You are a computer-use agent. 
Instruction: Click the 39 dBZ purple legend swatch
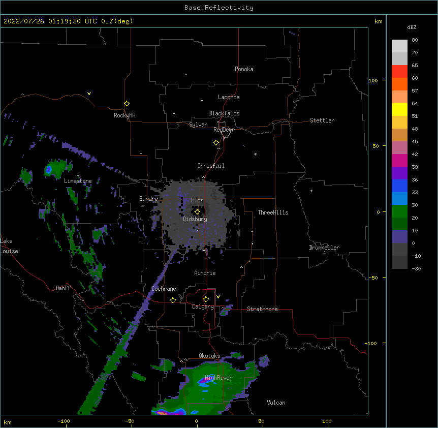coord(399,173)
